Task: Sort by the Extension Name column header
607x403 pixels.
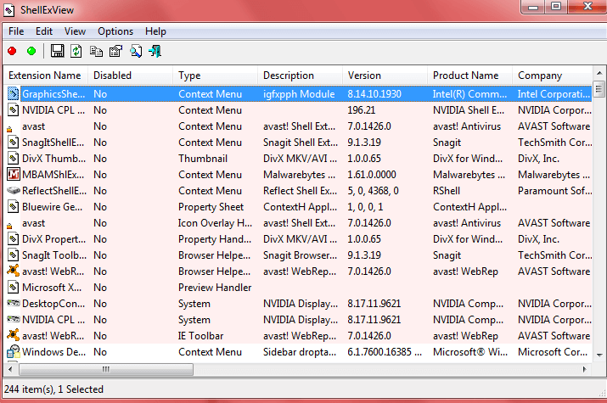Action: click(46, 76)
